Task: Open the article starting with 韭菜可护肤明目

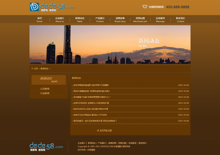Action: coord(91,103)
